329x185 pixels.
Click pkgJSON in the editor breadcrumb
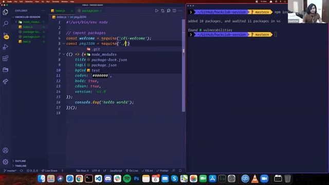pos(78,17)
